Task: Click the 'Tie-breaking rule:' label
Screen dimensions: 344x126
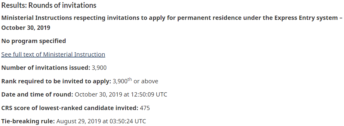Action: 28,121
